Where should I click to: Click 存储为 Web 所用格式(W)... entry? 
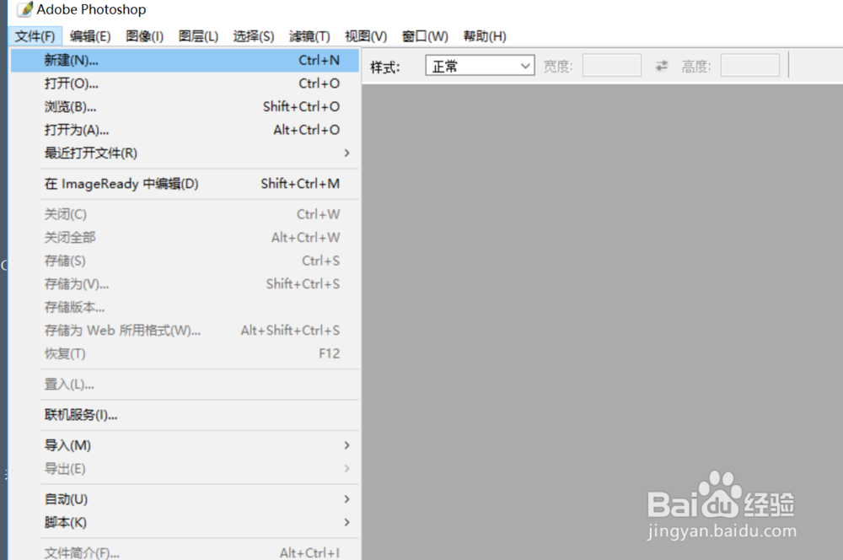185,330
